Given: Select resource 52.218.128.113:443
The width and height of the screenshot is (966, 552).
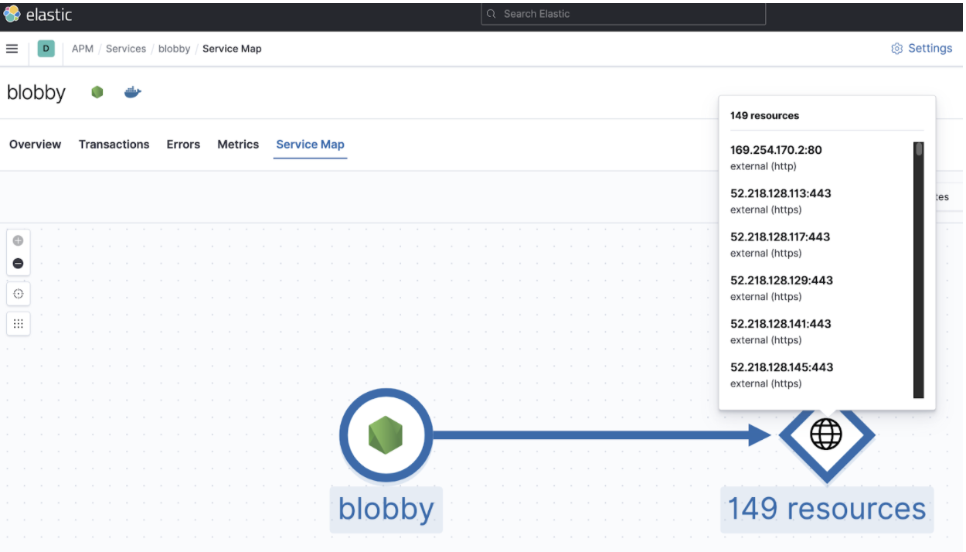Looking at the screenshot, I should point(781,193).
